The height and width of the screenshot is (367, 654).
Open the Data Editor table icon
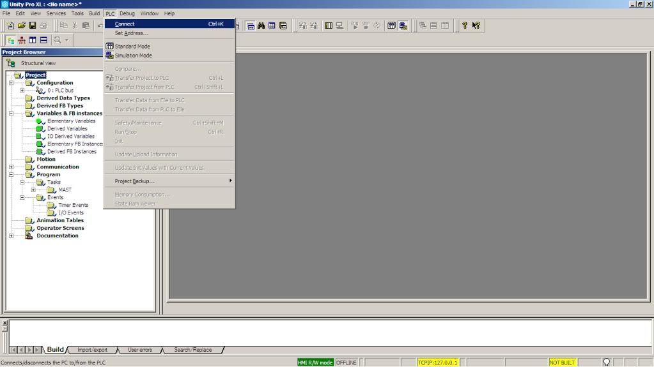click(272, 26)
